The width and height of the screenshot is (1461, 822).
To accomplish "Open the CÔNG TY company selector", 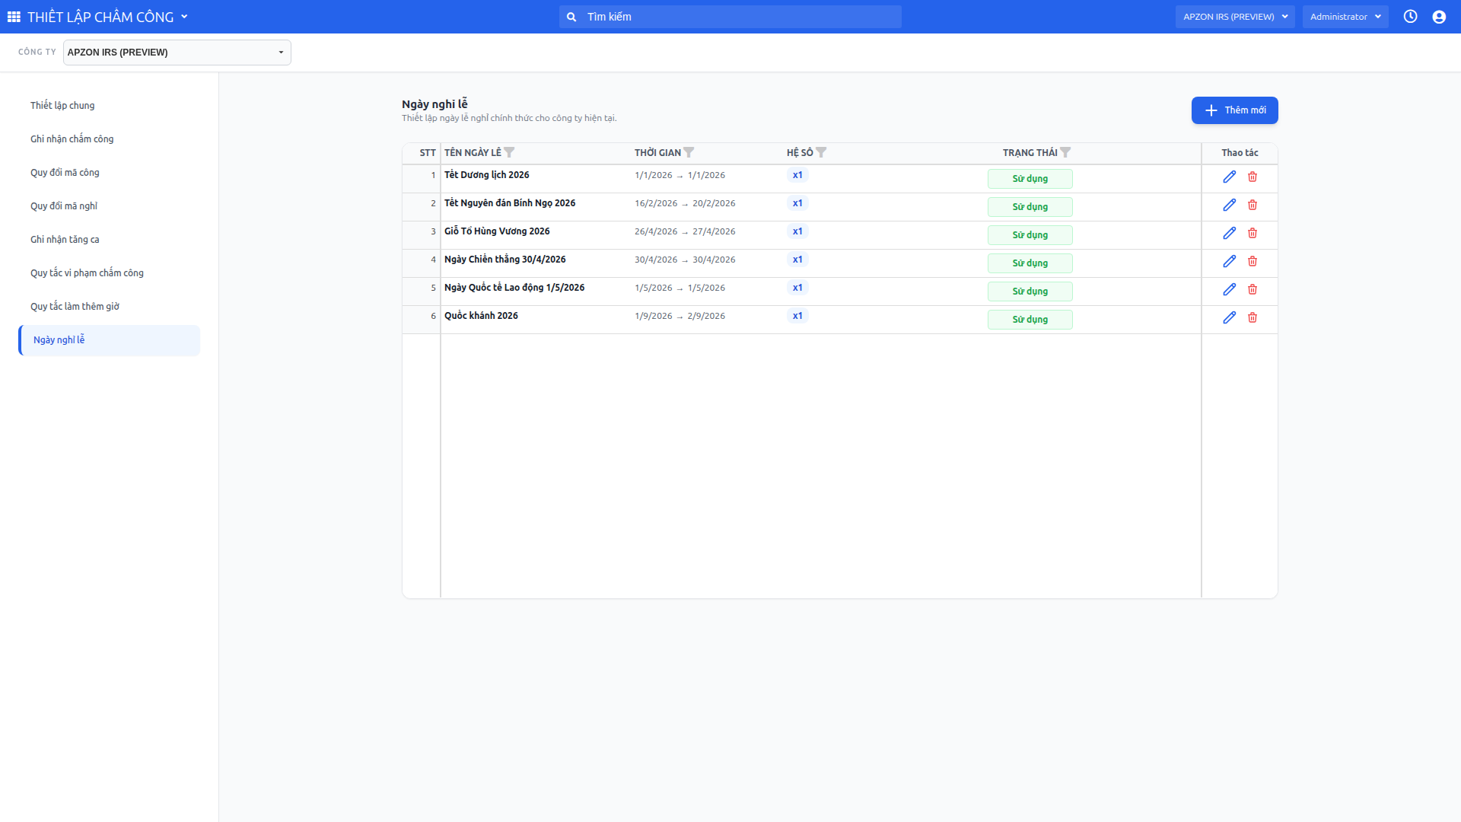I will pos(177,53).
